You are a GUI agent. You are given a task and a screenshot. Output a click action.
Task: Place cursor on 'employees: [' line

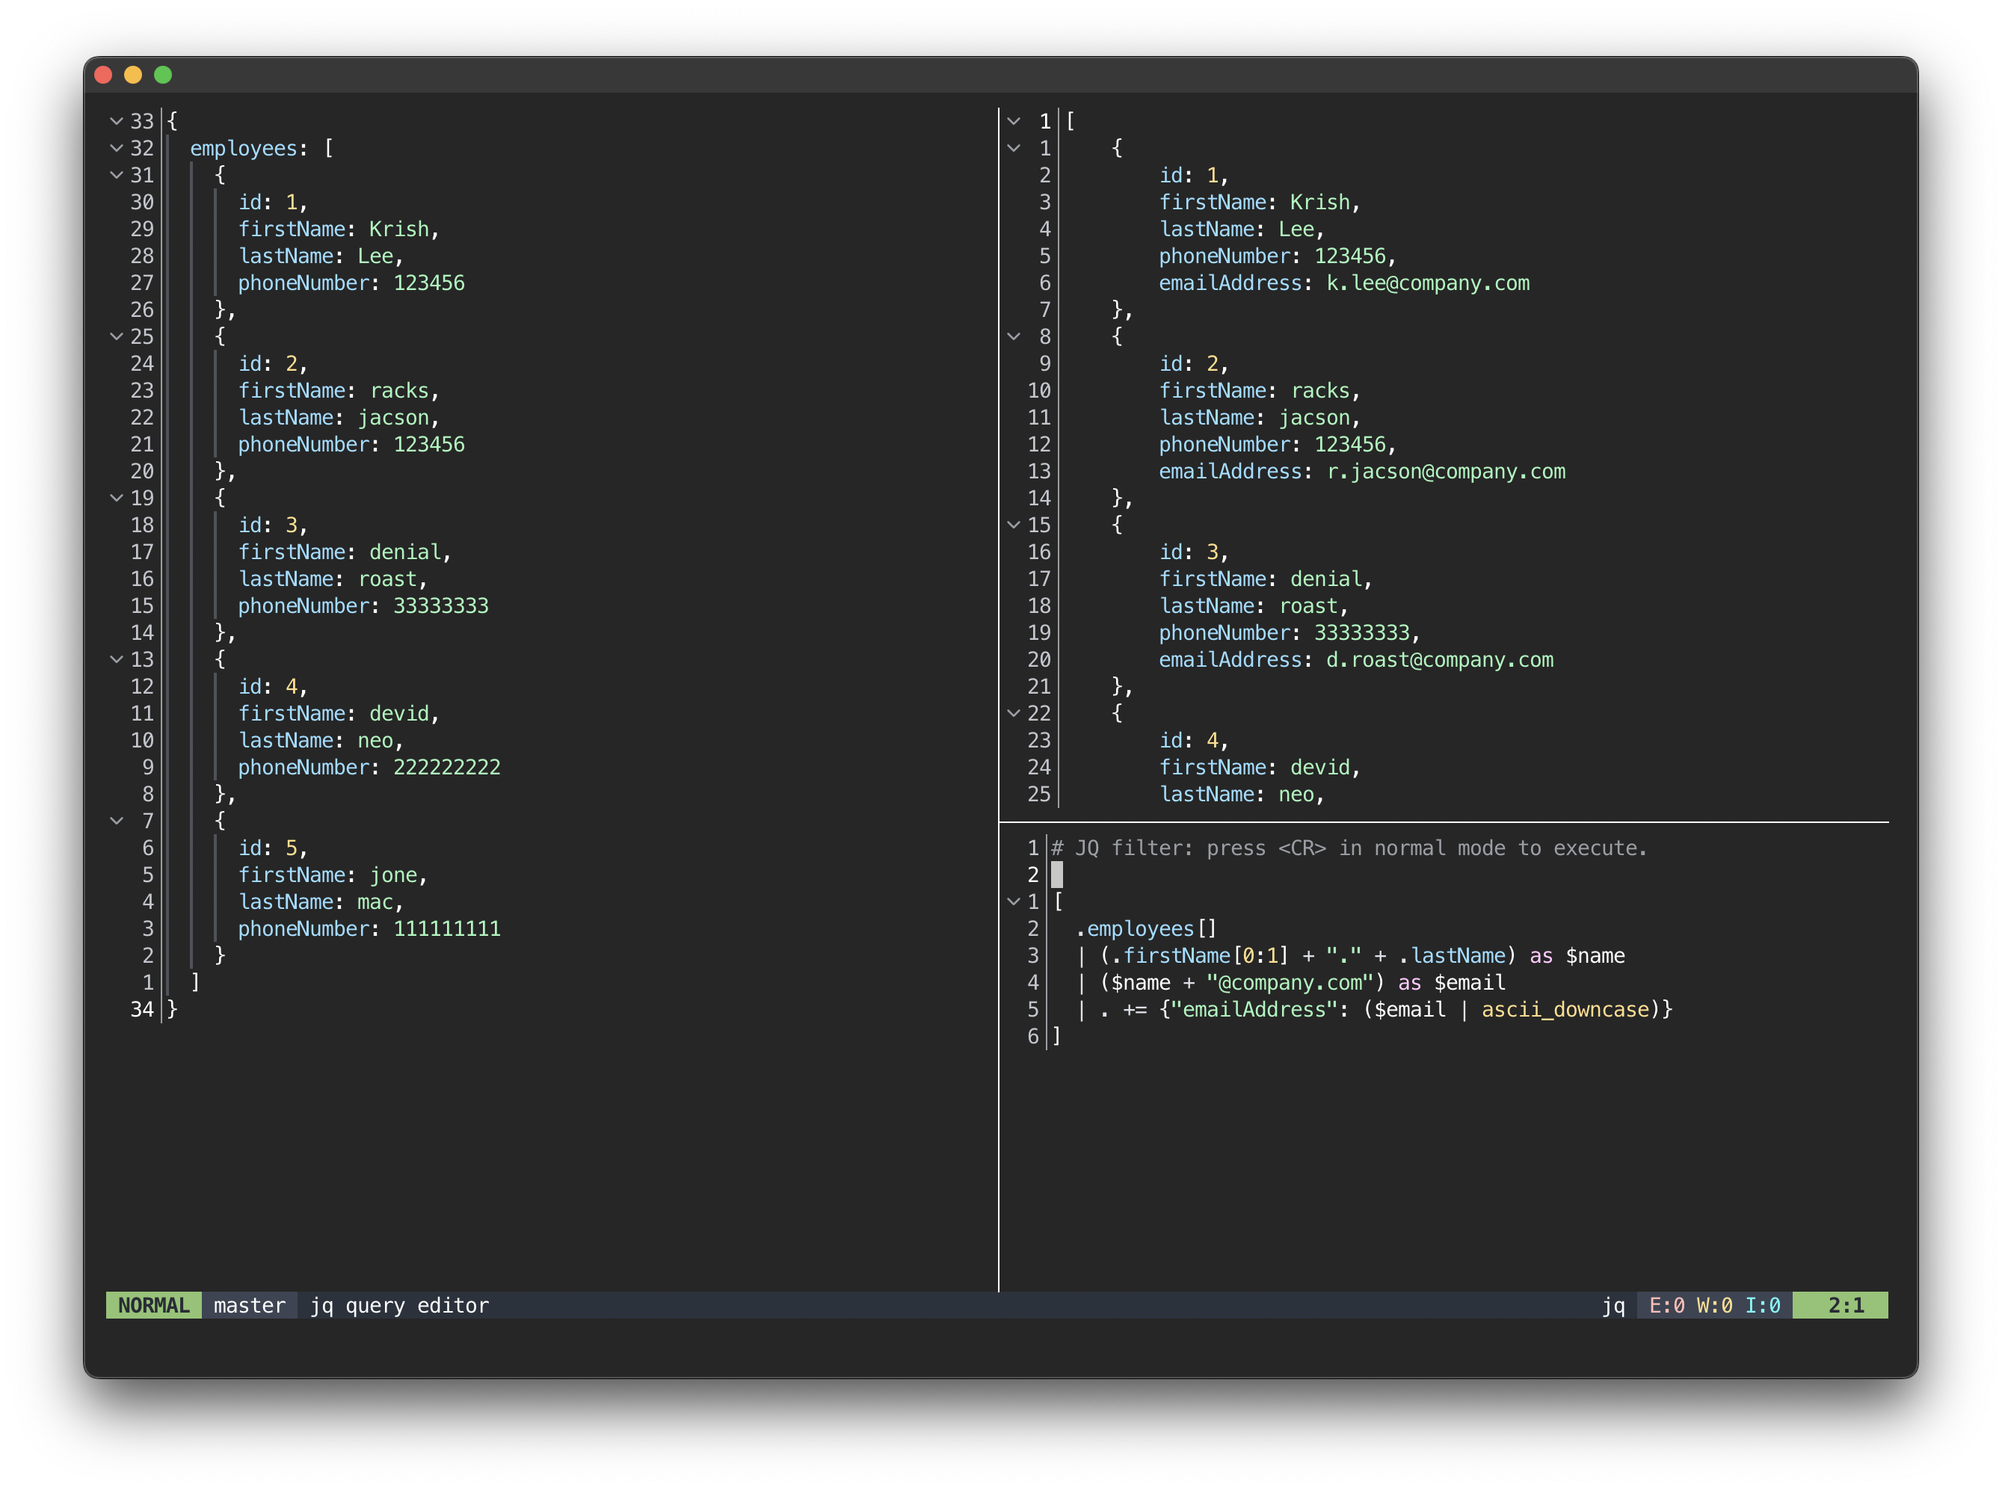point(262,148)
